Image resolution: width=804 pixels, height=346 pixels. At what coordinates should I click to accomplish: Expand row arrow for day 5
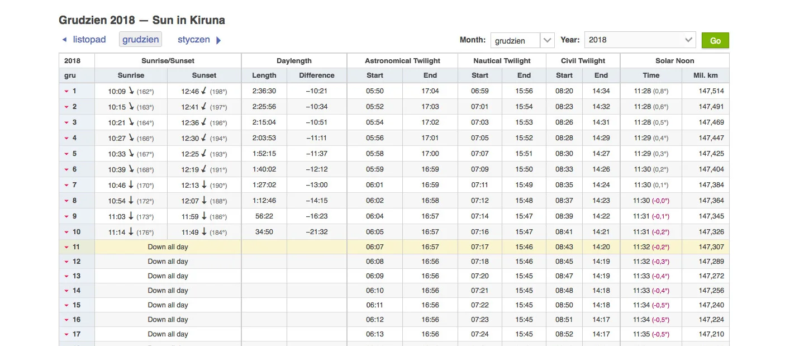pos(66,154)
